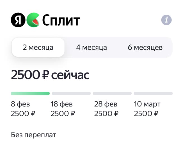Viewport: 183px width, 151px height.
Task: Click the green first payment progress bar
Action: point(30,93)
